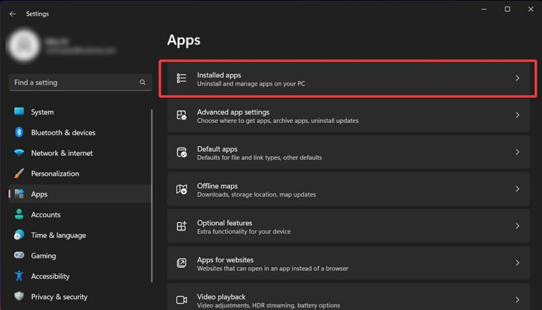Screen dimensions: 542x310
Task: Open the Default apps title
Action: [x=217, y=149]
